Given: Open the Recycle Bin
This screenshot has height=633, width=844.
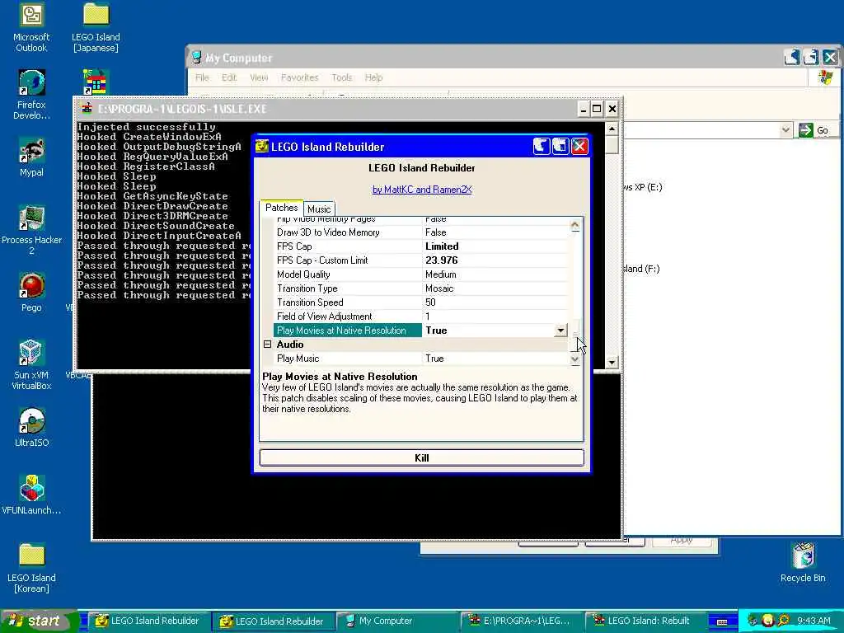Looking at the screenshot, I should [x=803, y=563].
